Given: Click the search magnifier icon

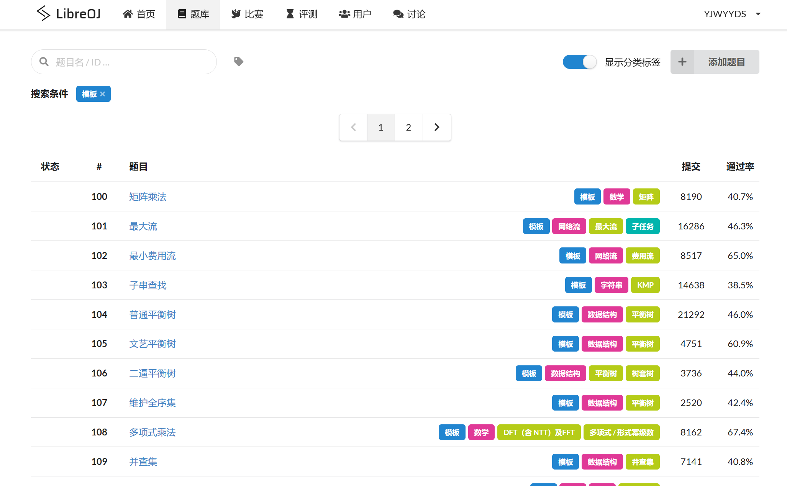Looking at the screenshot, I should click(44, 62).
